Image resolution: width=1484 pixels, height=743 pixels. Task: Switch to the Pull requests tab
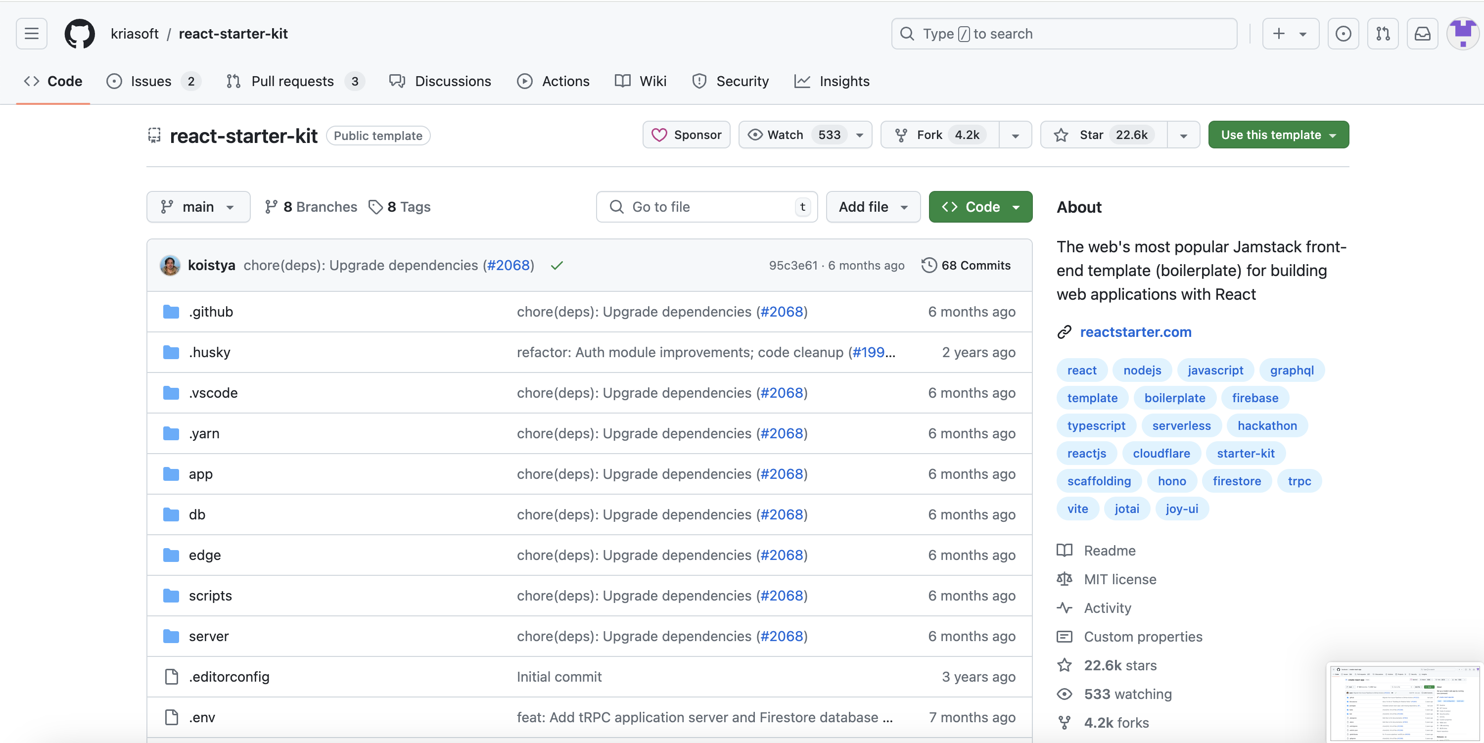(295, 81)
